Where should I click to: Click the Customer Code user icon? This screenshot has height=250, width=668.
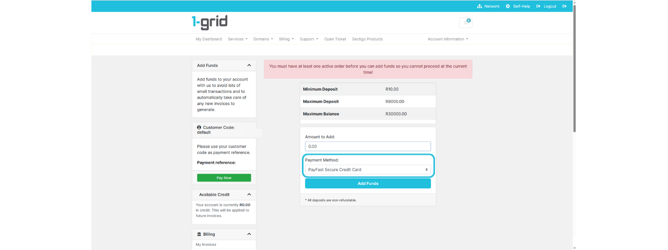[199, 127]
